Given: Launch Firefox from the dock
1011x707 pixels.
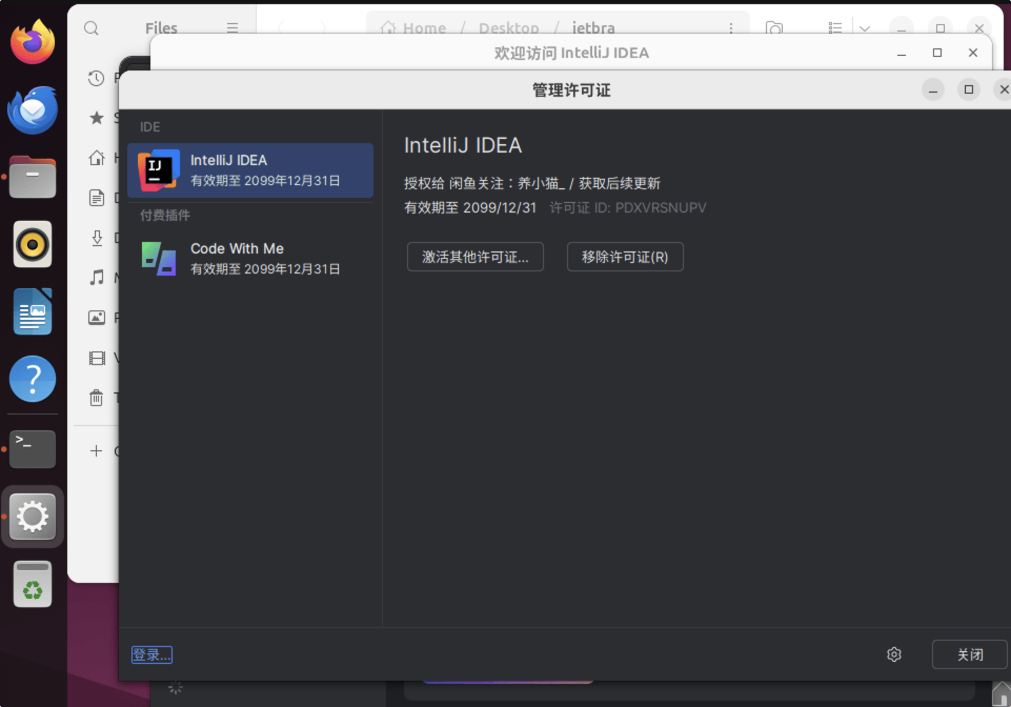Looking at the screenshot, I should click(33, 42).
